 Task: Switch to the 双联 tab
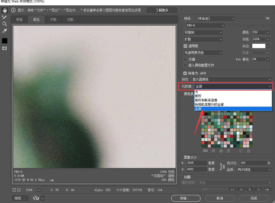[x=53, y=19]
